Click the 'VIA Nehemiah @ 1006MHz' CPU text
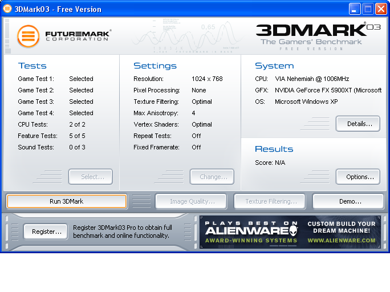The width and height of the screenshot is (390, 292). point(312,79)
